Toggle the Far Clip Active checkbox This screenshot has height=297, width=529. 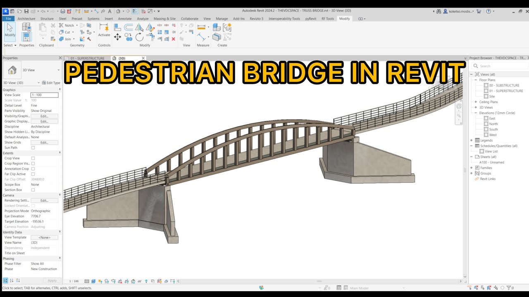coord(33,174)
